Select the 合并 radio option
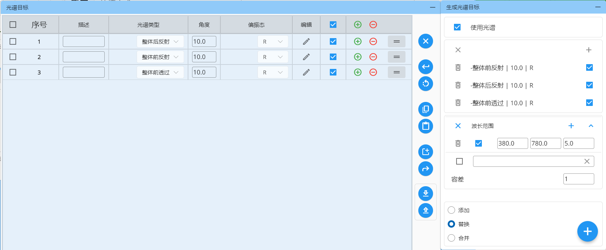Viewport: 606px width, 250px height. [451, 238]
